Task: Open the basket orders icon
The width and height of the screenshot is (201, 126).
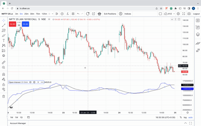Action: (99, 14)
